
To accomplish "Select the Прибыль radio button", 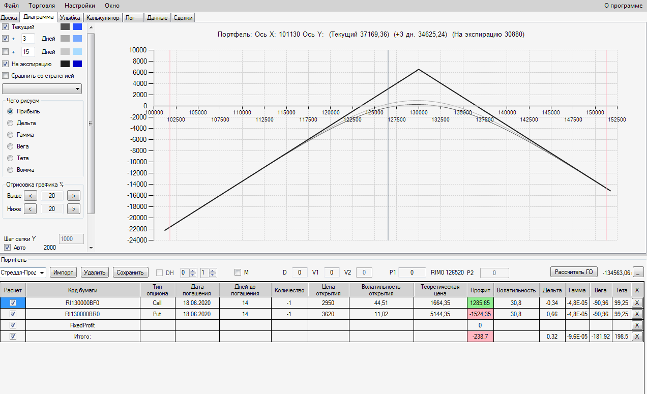I will 10,111.
